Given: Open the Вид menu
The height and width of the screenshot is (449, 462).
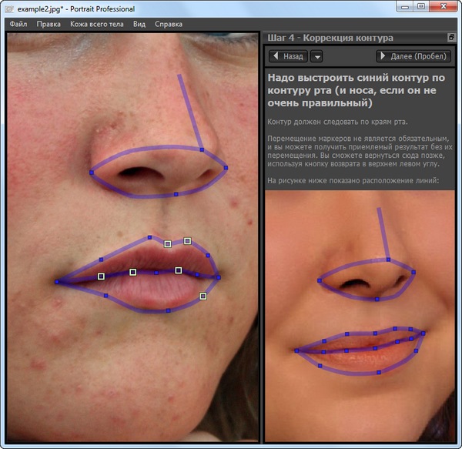Looking at the screenshot, I should 139,24.
